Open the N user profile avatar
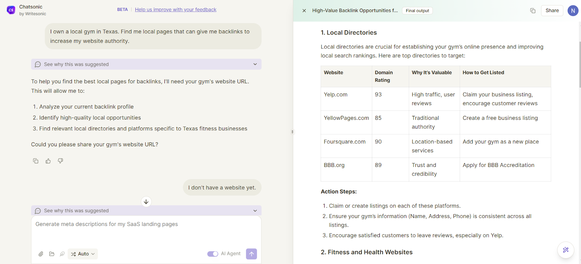The image size is (581, 264). (573, 11)
